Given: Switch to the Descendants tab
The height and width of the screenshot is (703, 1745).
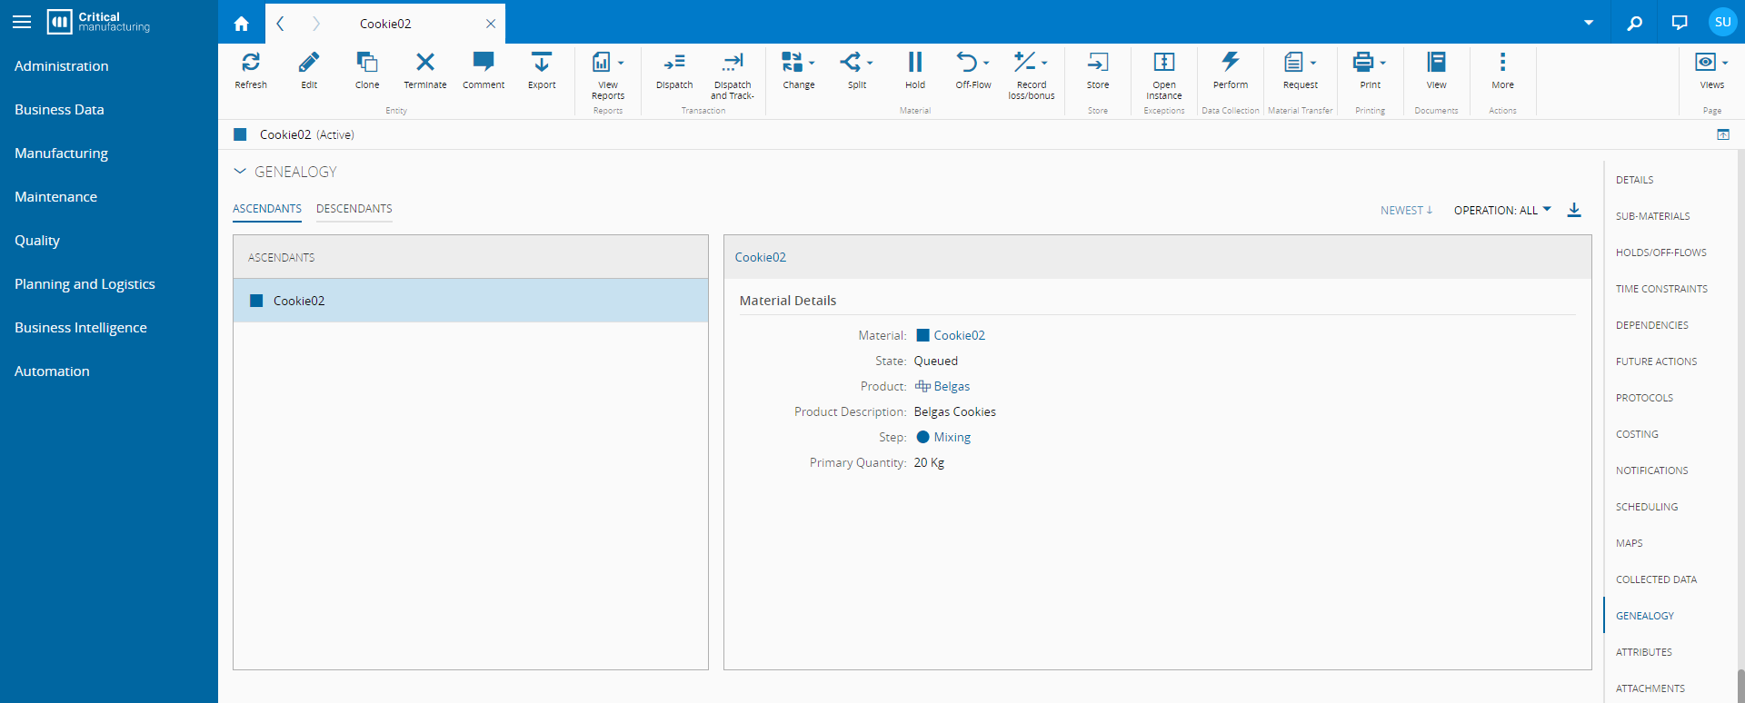Looking at the screenshot, I should (354, 209).
